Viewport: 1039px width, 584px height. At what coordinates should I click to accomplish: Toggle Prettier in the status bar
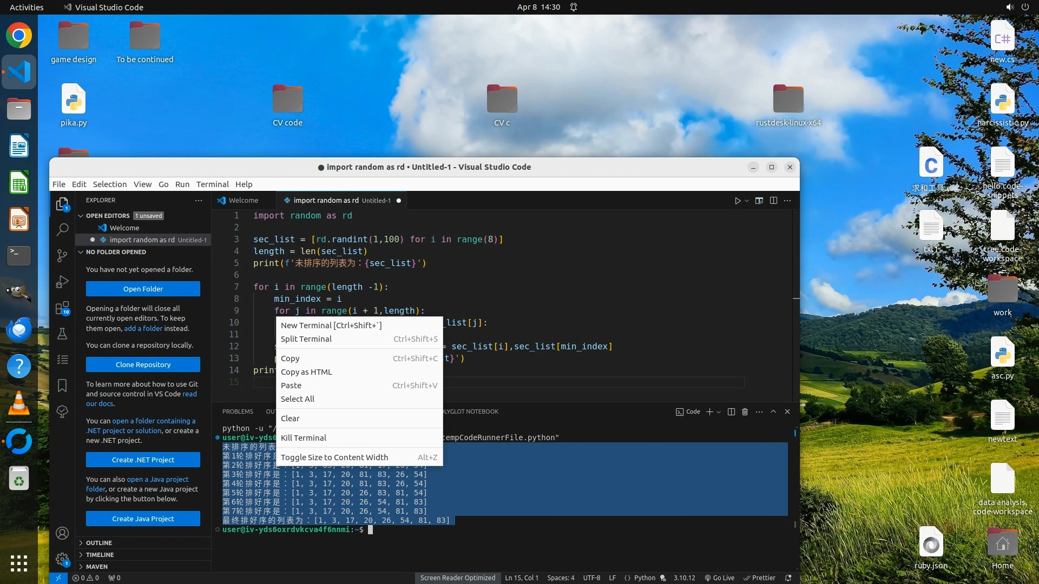(x=759, y=578)
